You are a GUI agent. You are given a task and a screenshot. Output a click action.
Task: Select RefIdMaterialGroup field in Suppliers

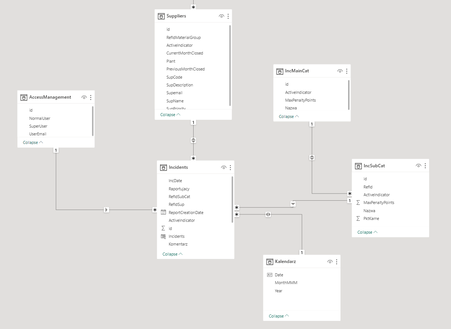(x=184, y=37)
